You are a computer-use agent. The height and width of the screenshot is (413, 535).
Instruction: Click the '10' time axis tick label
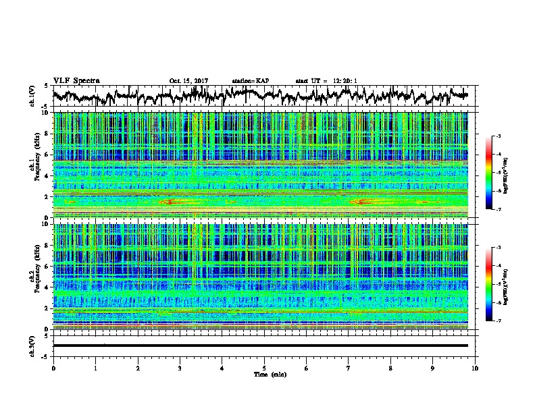(x=475, y=368)
